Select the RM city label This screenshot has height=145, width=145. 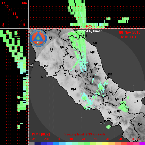pyautogui.click(x=73, y=89)
